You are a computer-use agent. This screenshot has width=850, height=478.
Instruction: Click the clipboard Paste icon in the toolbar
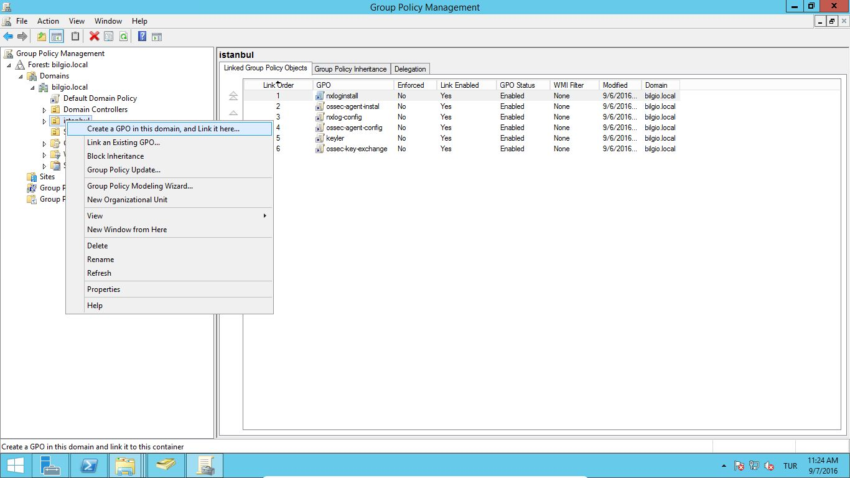click(75, 37)
